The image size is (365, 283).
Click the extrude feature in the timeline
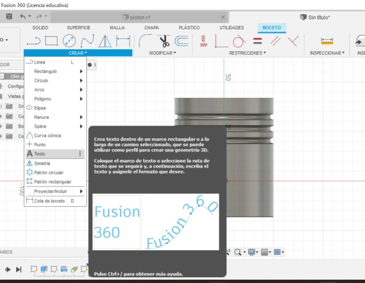(x=44, y=269)
